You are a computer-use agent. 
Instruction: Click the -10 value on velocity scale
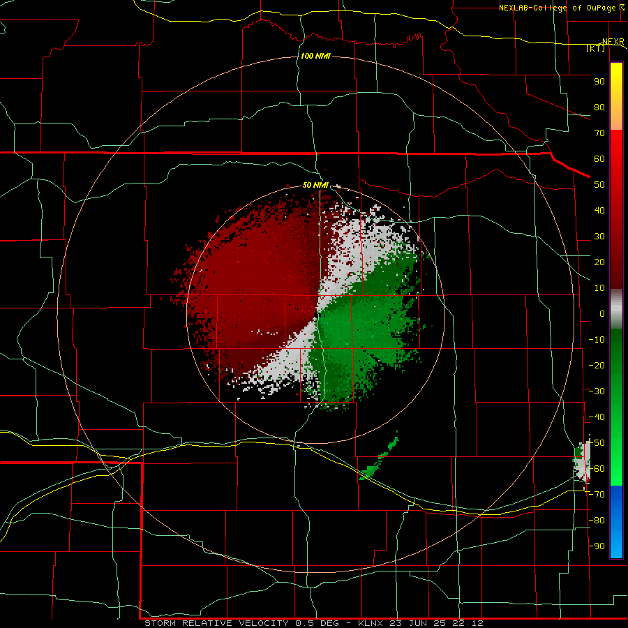tap(597, 340)
